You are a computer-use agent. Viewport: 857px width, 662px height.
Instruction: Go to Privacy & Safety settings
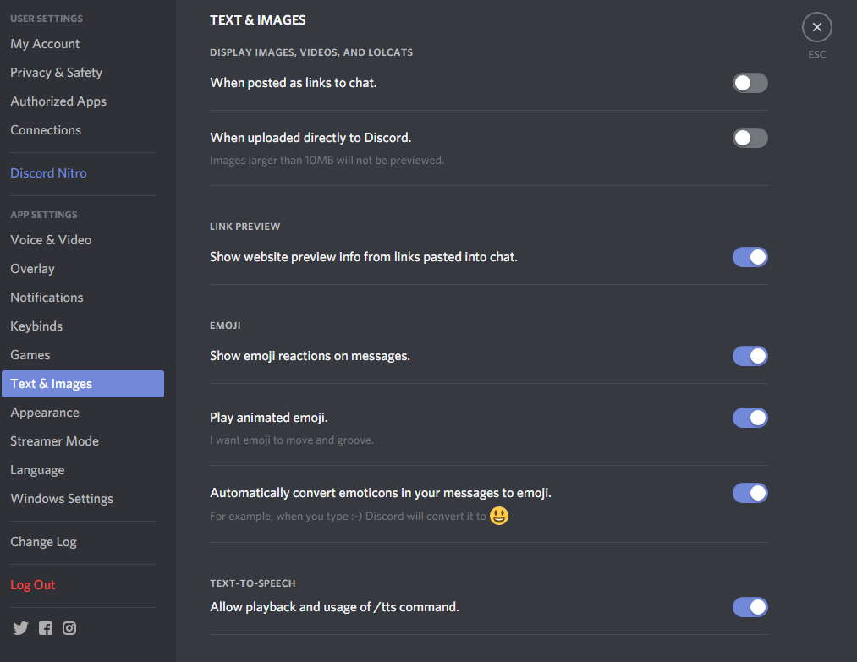(x=56, y=73)
